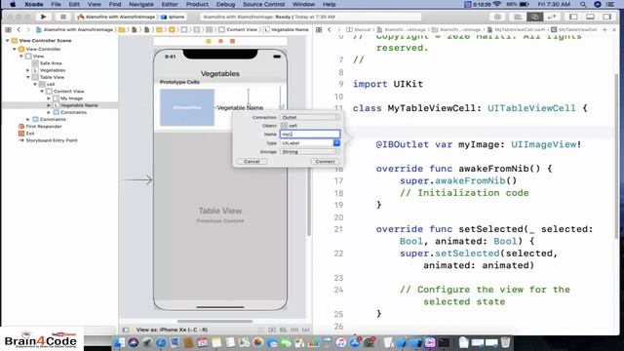Open the Manual mode in assistant jump bar

359,30
